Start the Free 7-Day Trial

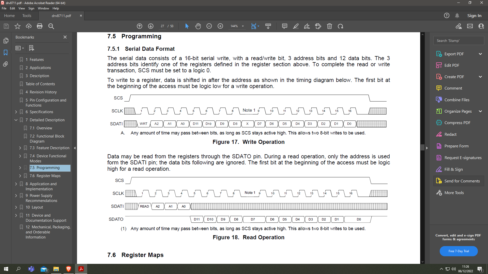coord(459,251)
